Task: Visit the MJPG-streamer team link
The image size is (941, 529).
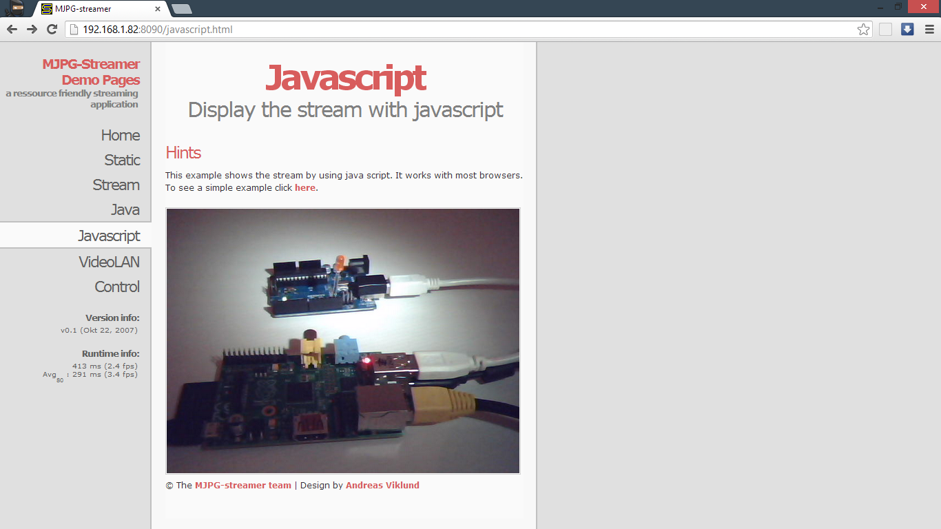Action: click(x=243, y=485)
